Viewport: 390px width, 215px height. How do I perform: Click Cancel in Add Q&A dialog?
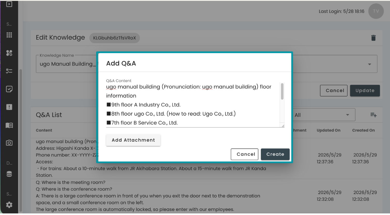click(245, 154)
